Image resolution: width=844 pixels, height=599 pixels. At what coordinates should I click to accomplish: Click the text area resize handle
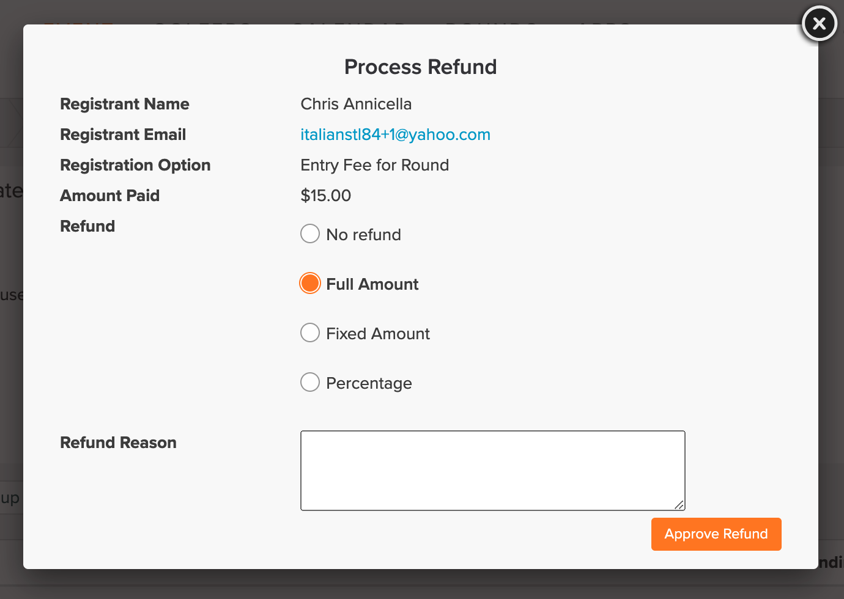pyautogui.click(x=679, y=505)
